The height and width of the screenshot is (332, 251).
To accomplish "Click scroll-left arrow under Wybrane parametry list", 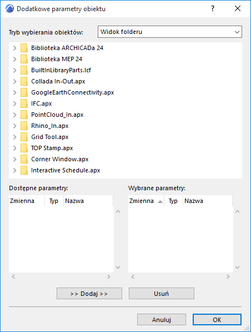I will click(133, 276).
